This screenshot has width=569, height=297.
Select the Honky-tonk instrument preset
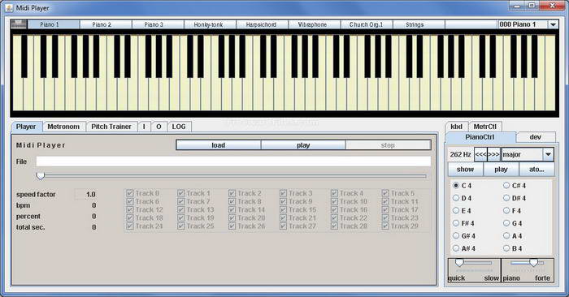pyautogui.click(x=211, y=24)
